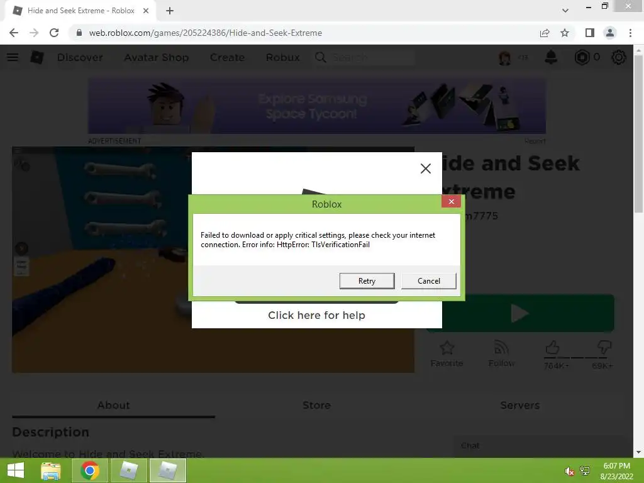This screenshot has width=644, height=483.
Task: Open a new browser tab with plus
Action: coord(170,11)
